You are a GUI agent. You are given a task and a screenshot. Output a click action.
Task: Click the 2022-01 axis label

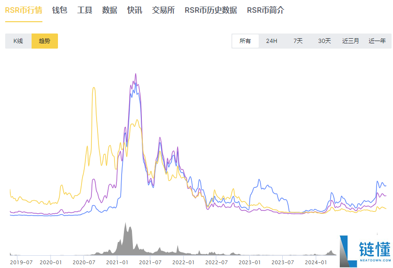(183, 262)
